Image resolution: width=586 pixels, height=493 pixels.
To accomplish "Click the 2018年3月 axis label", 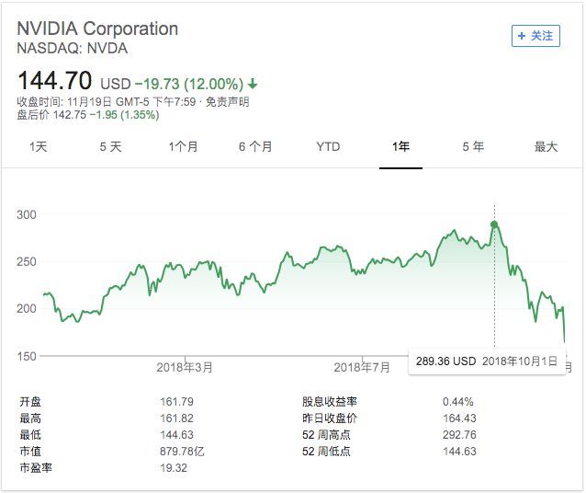I will (186, 367).
